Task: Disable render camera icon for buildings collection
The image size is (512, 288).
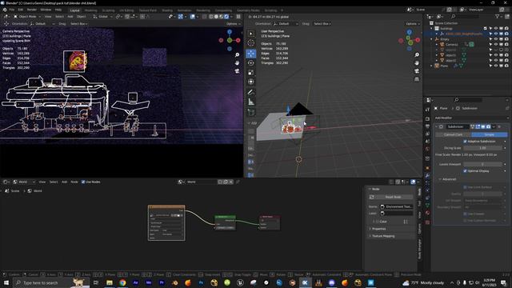Action: coord(506,29)
